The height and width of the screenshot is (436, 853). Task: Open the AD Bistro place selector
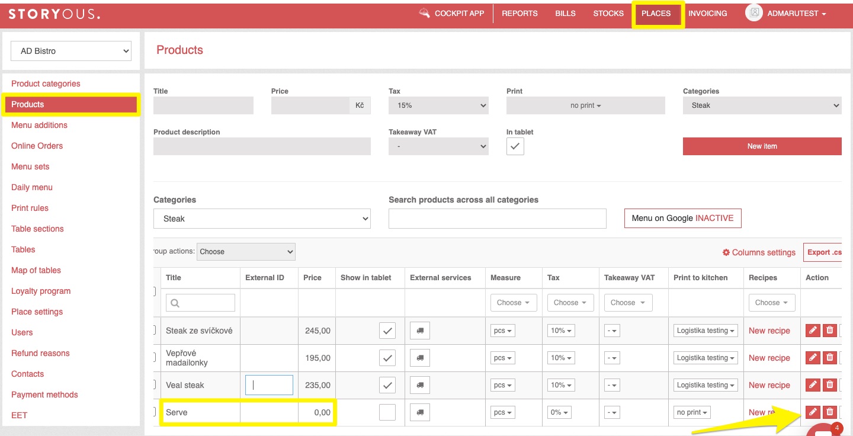point(71,51)
